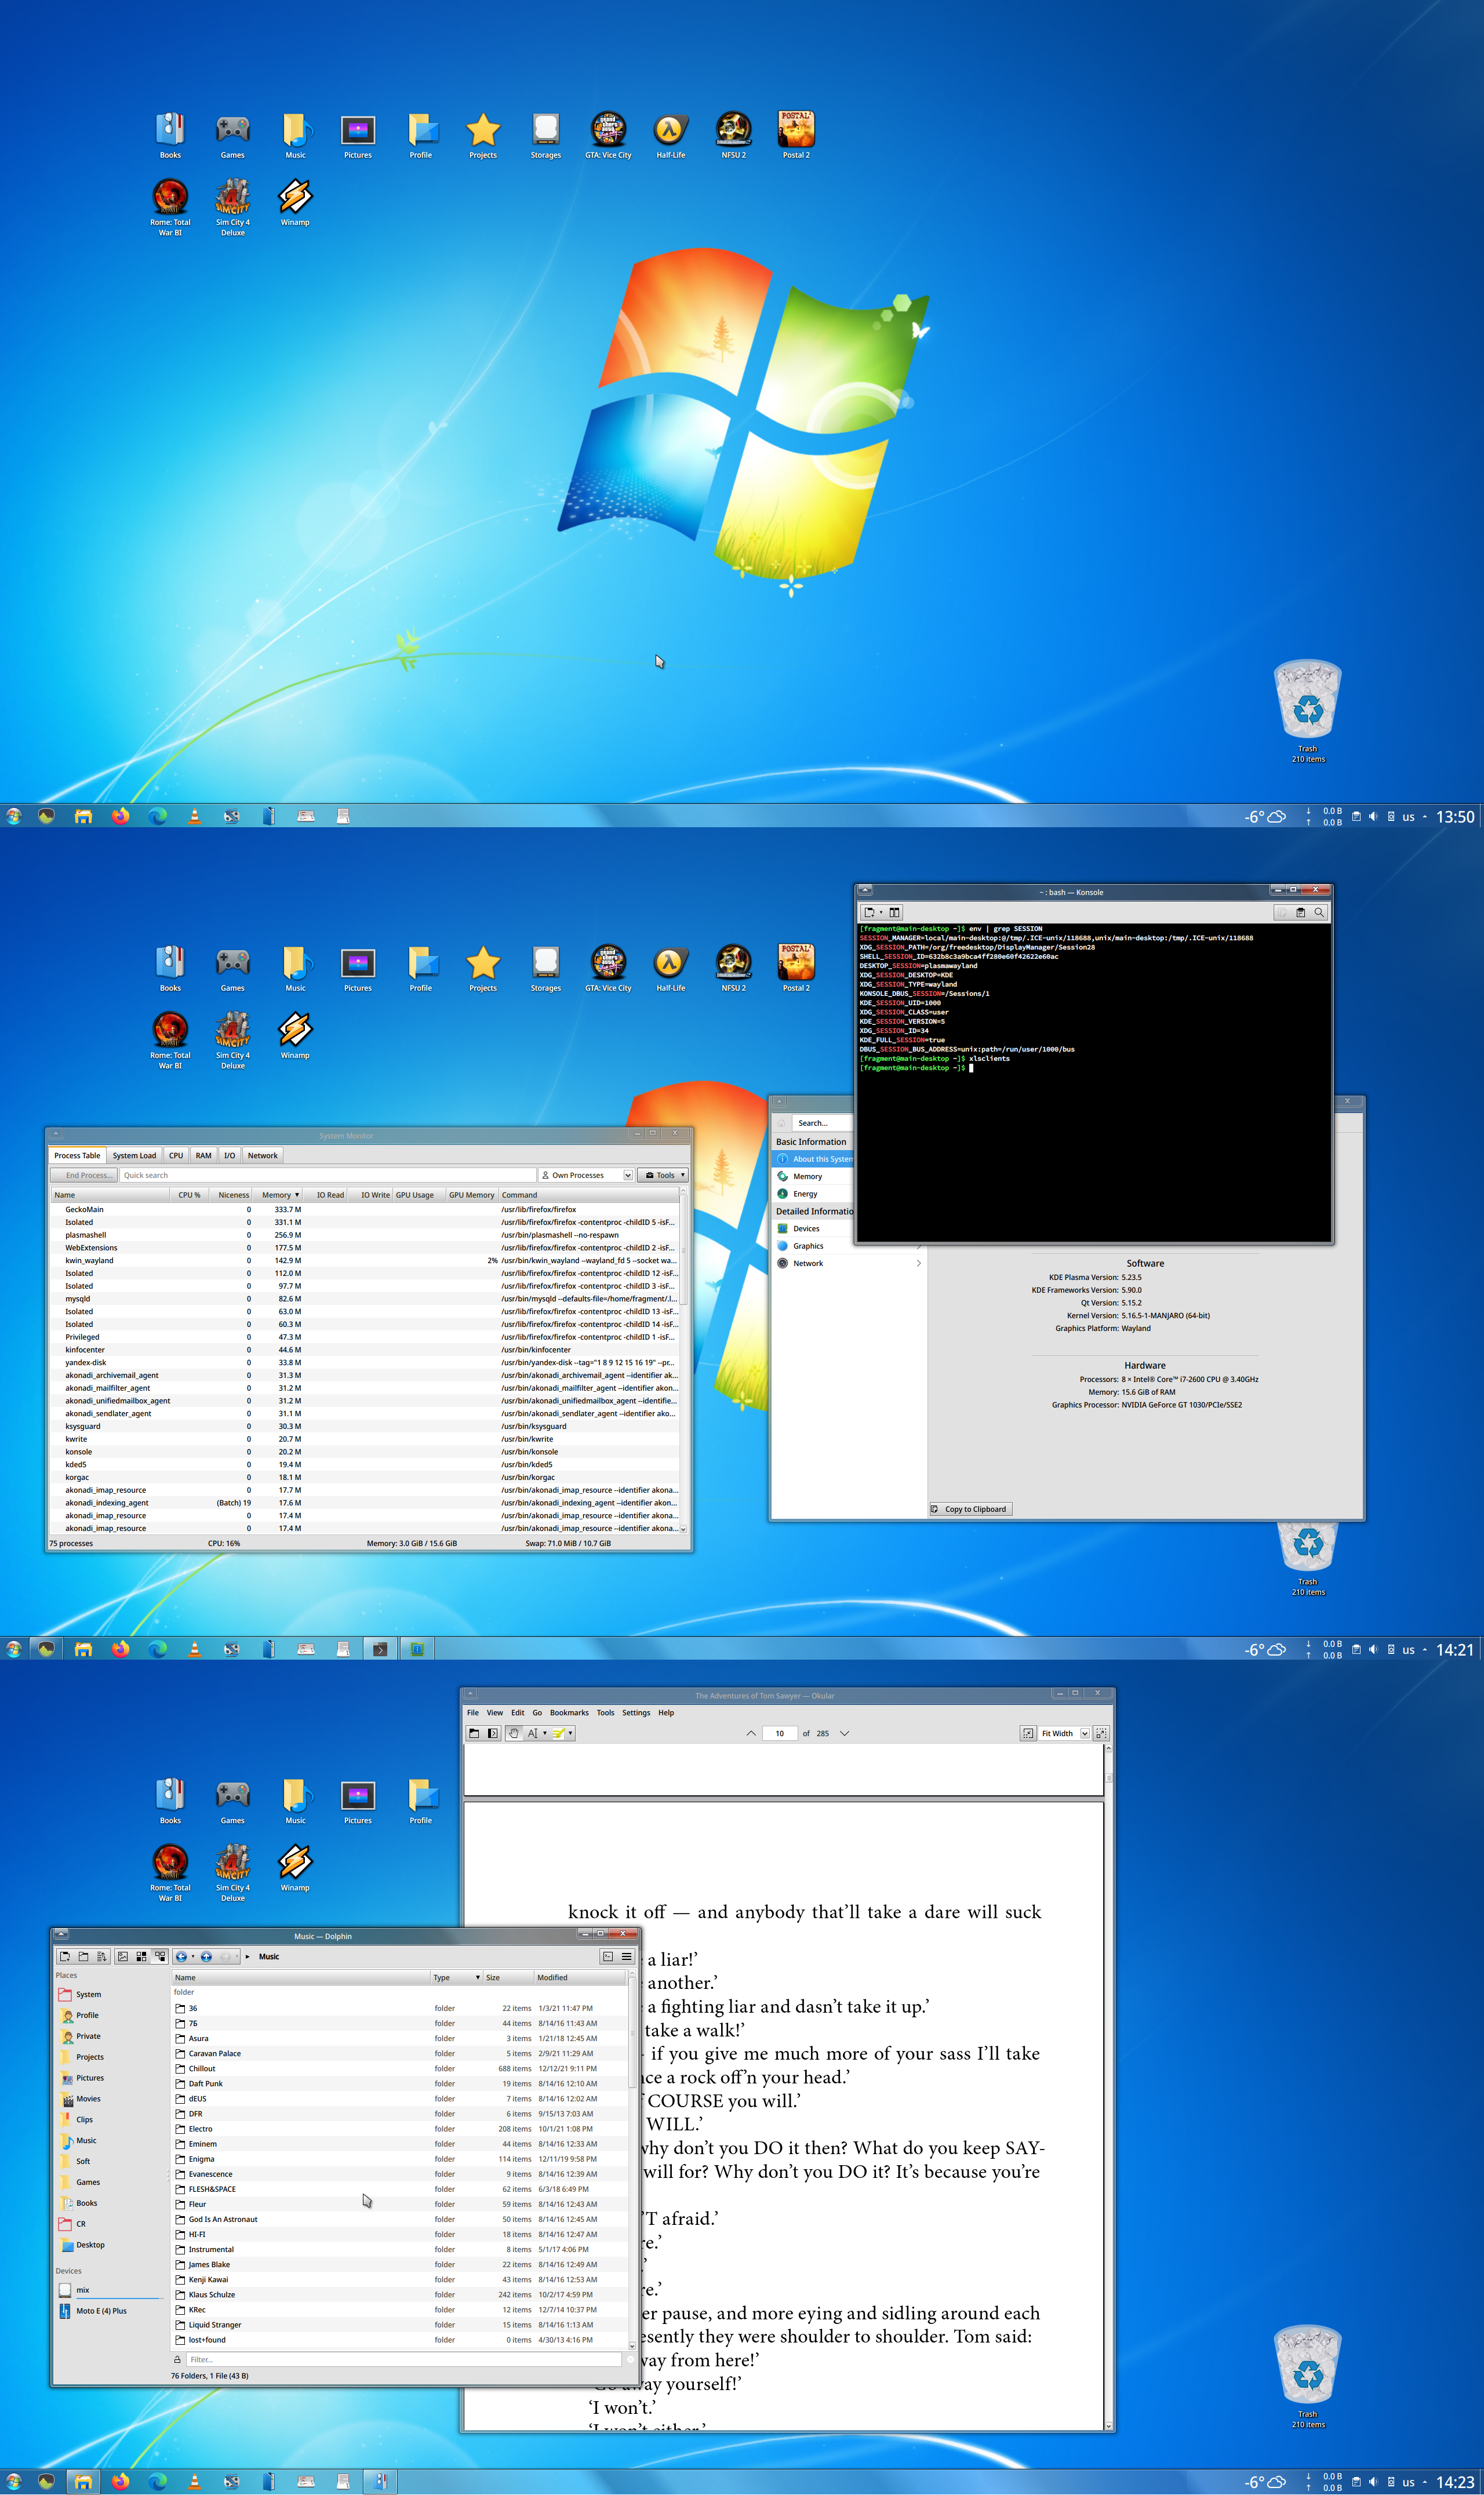The image size is (1484, 2495).
Task: Switch Dolphin to Compact view mode
Action: (x=141, y=1956)
